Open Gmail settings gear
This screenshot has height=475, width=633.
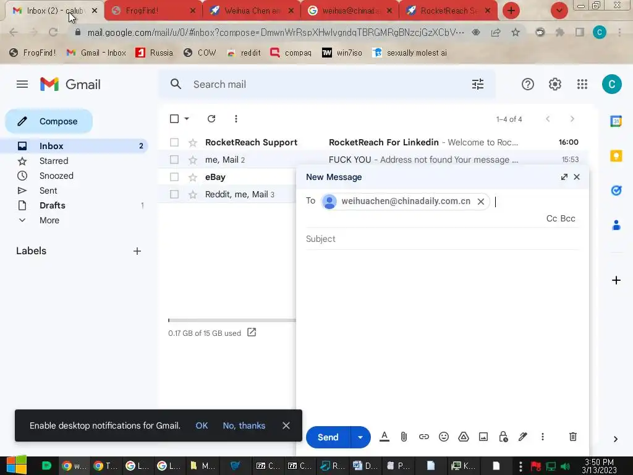pos(554,84)
